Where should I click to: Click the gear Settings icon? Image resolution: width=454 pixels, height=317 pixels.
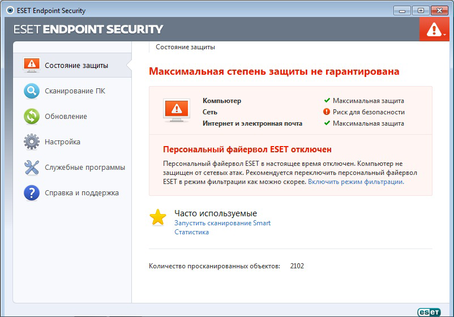click(32, 142)
